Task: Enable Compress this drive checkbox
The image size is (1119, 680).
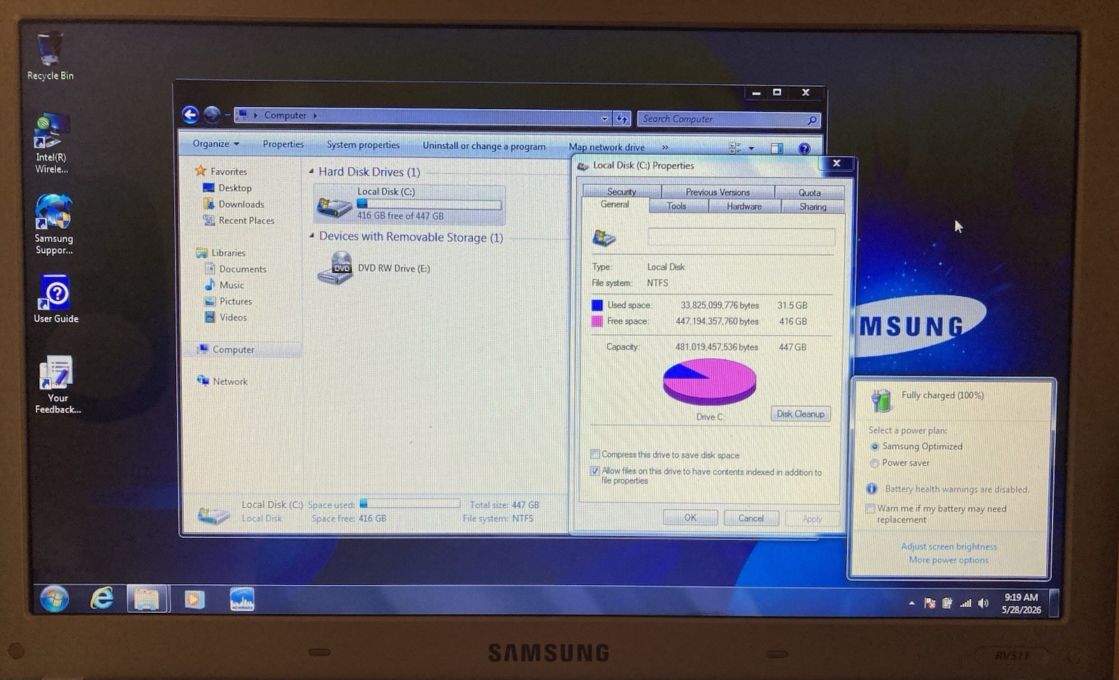Action: tap(595, 454)
